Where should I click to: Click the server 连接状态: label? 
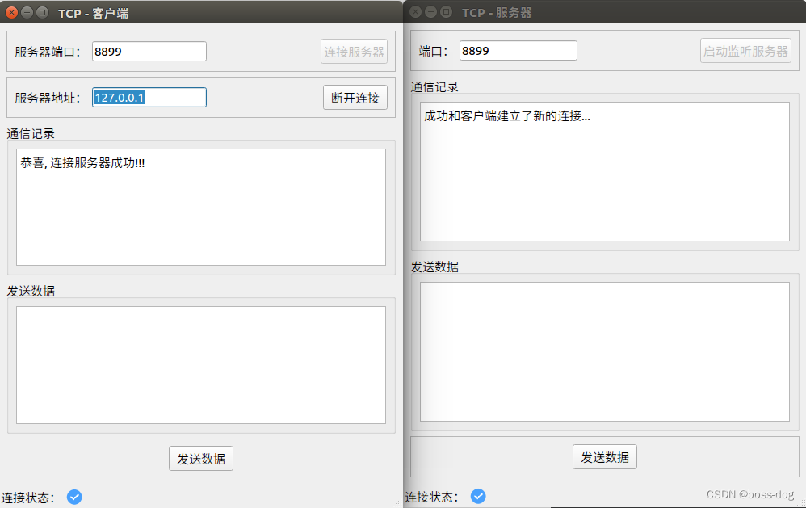coord(432,497)
